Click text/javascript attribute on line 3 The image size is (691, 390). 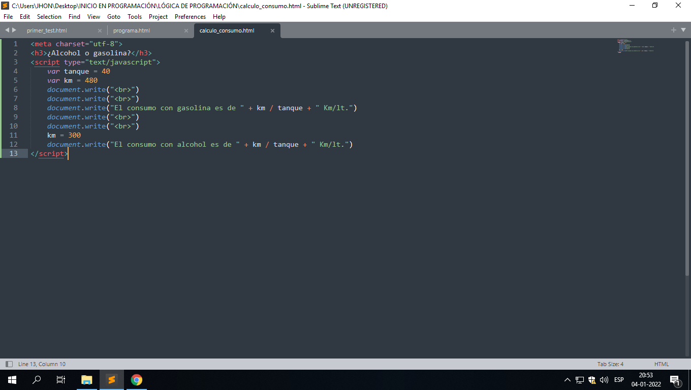[122, 62]
